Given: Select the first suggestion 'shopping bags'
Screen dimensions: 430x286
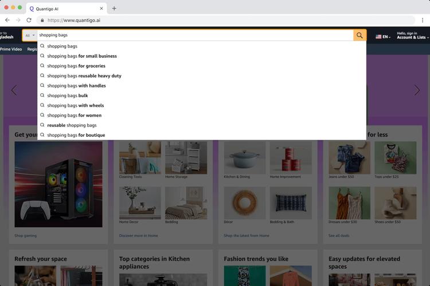Looking at the screenshot, I should (202, 46).
